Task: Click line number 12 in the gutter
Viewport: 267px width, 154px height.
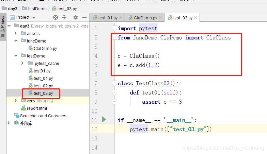Action: (94, 129)
